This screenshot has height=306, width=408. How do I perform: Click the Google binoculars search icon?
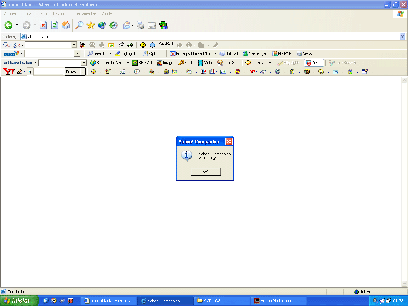click(x=83, y=45)
